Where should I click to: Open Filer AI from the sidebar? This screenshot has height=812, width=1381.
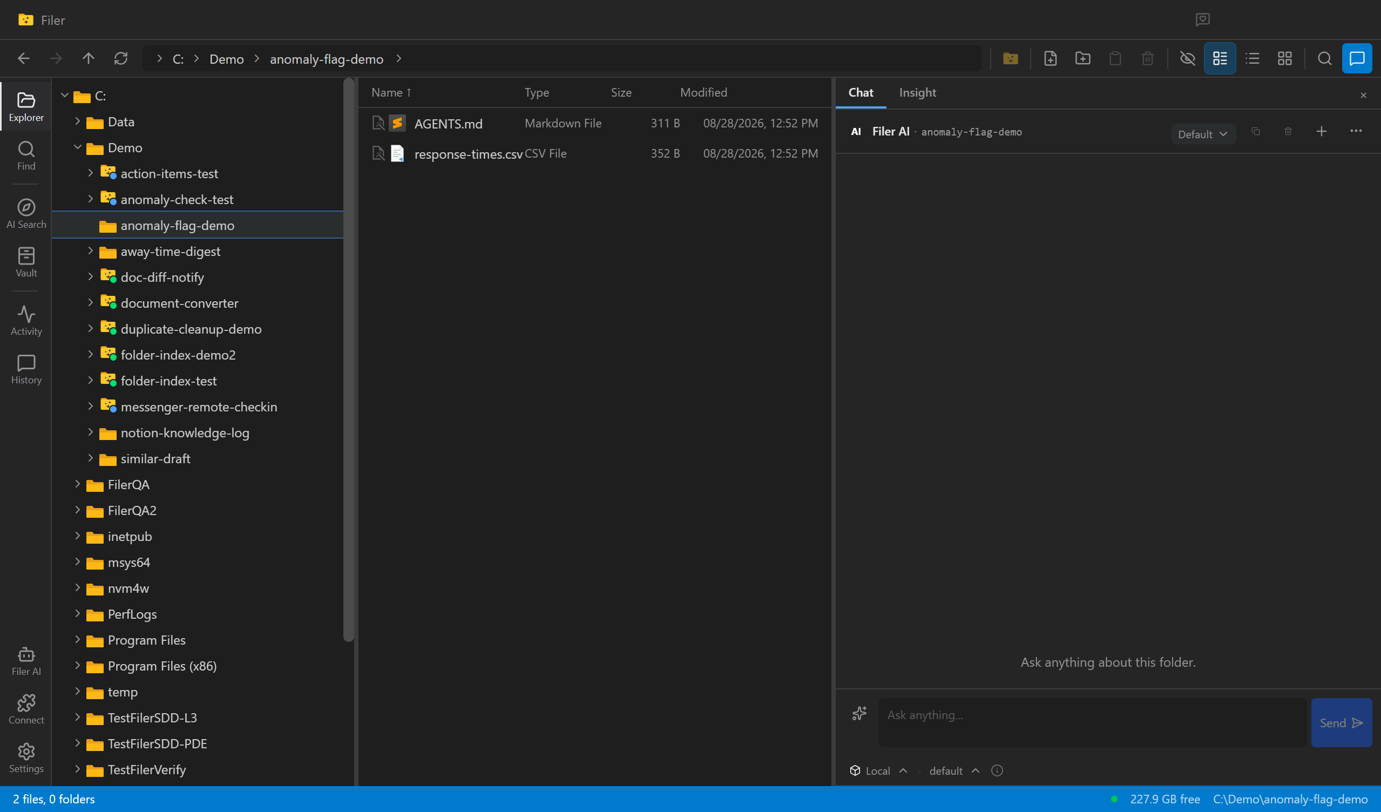tap(26, 661)
